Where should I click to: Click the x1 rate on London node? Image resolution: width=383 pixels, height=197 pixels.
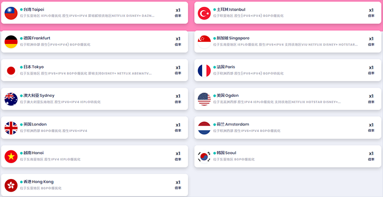coord(178,125)
